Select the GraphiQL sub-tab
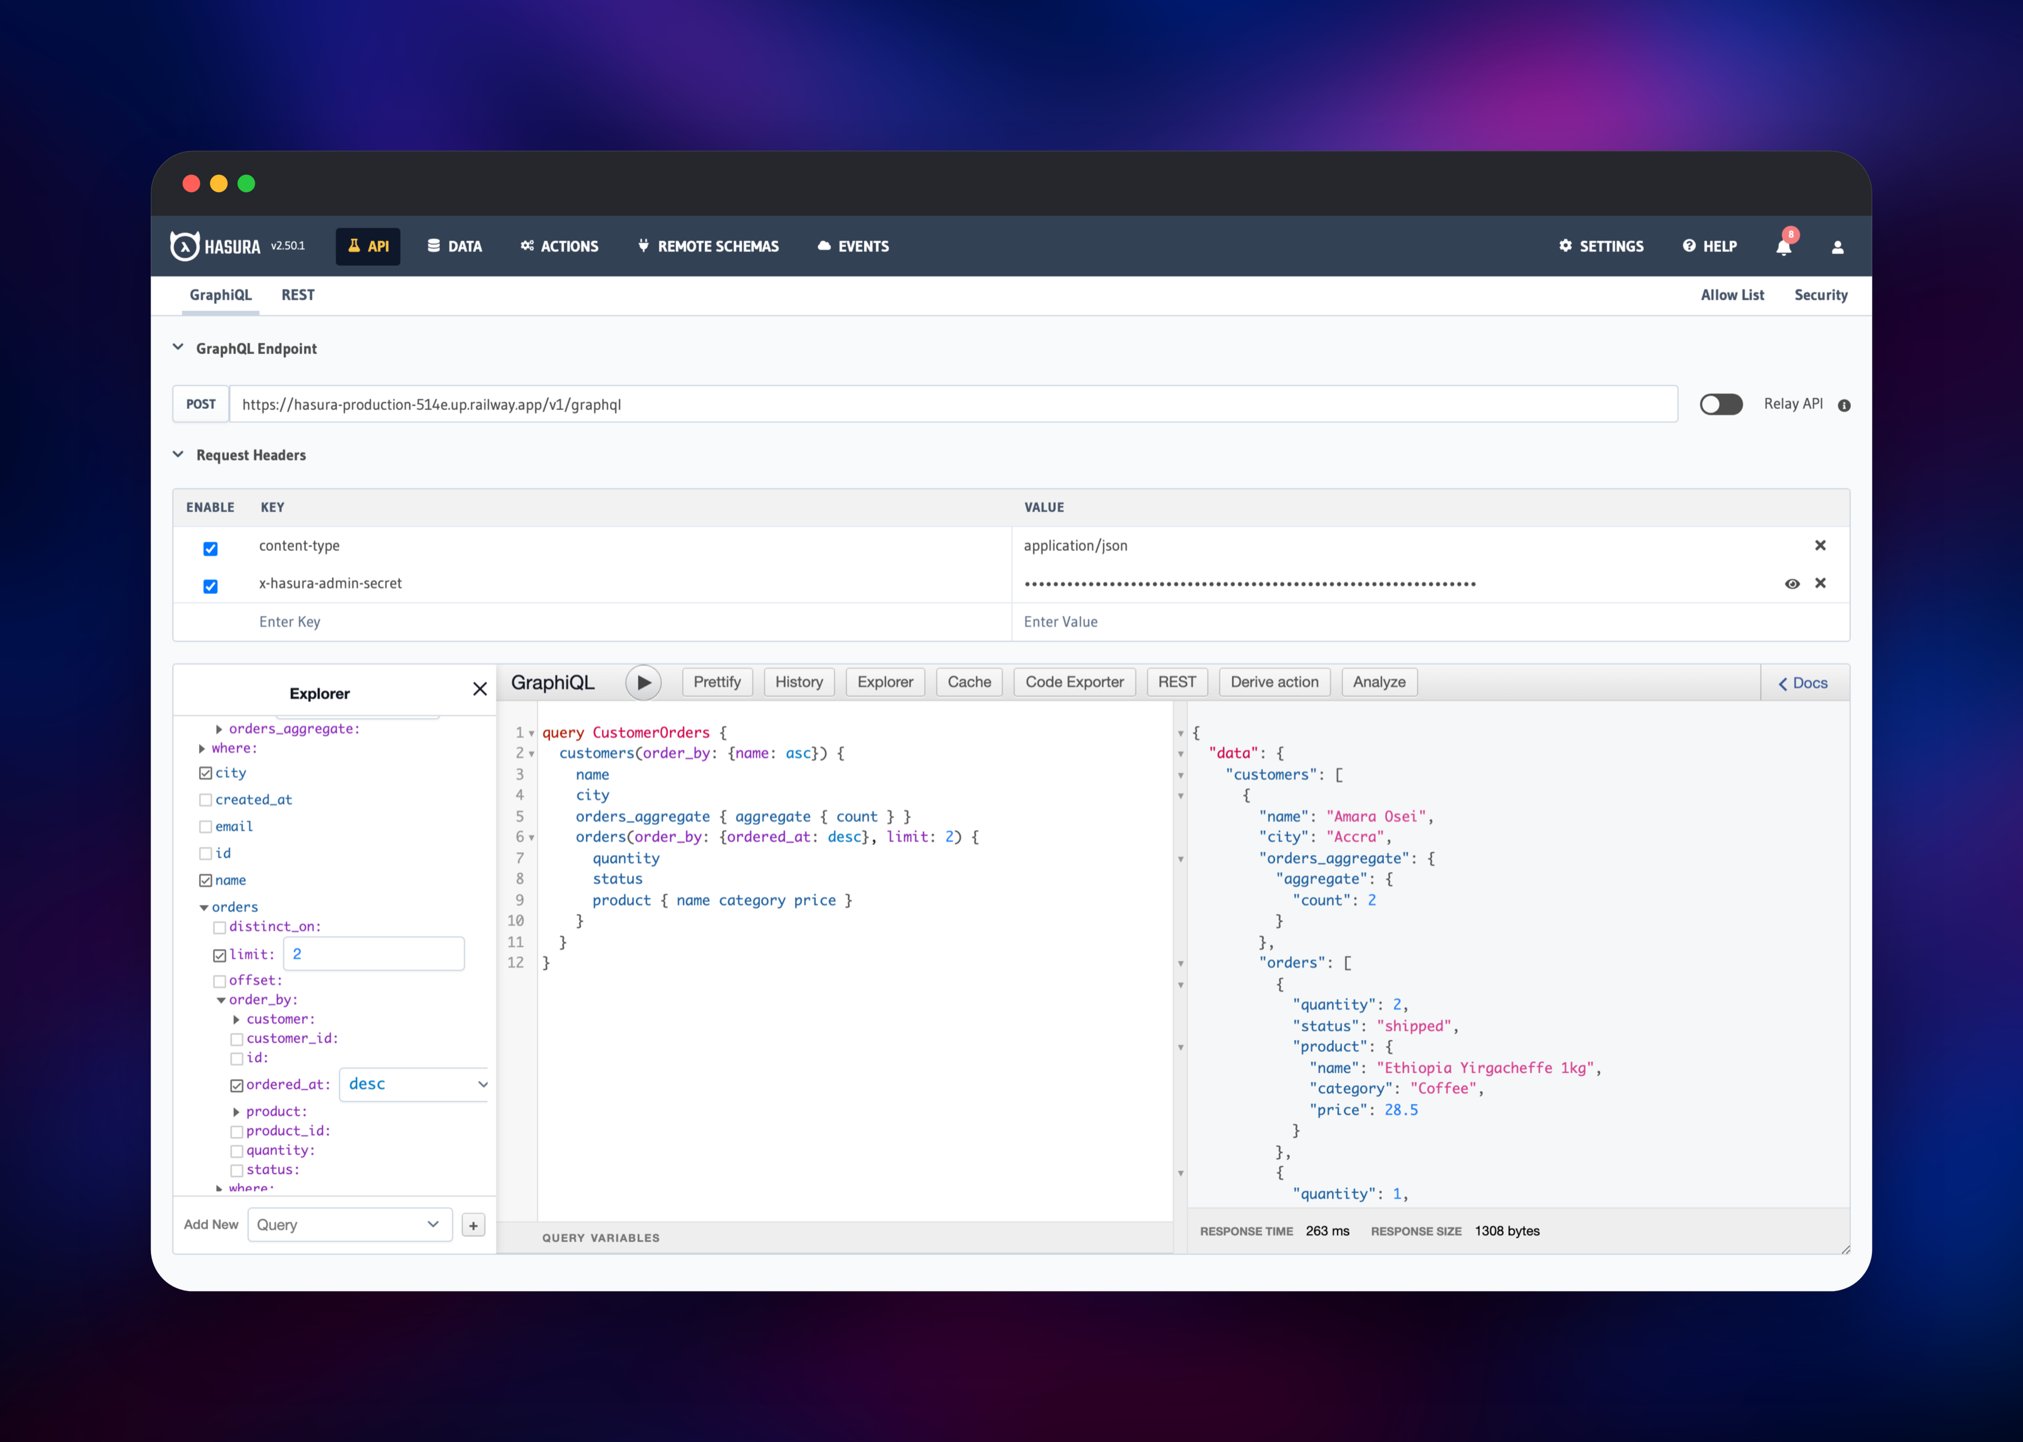The width and height of the screenshot is (2023, 1442). pyautogui.click(x=220, y=295)
